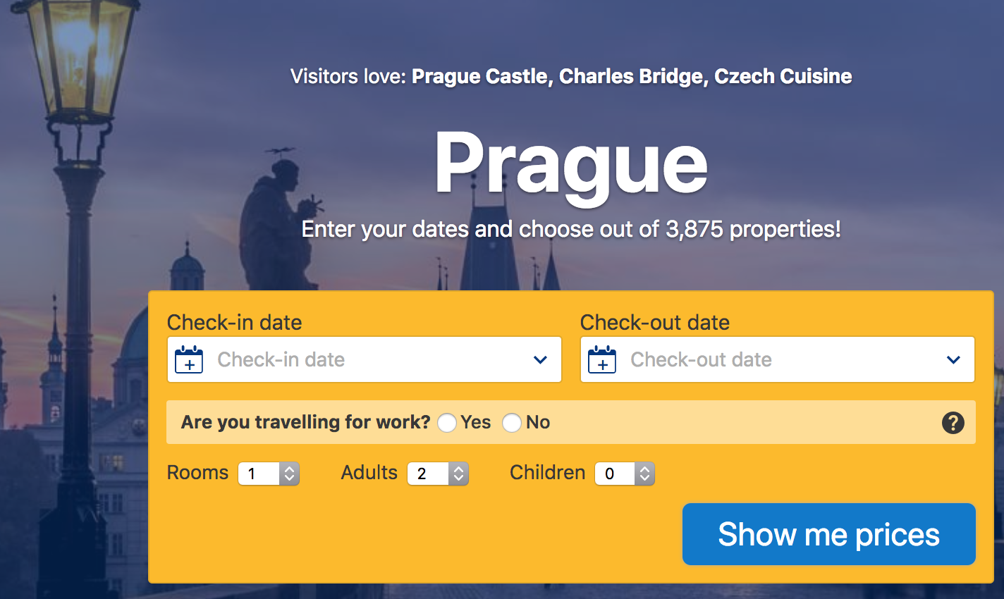
Task: Click the Show me prices button
Action: coord(829,534)
